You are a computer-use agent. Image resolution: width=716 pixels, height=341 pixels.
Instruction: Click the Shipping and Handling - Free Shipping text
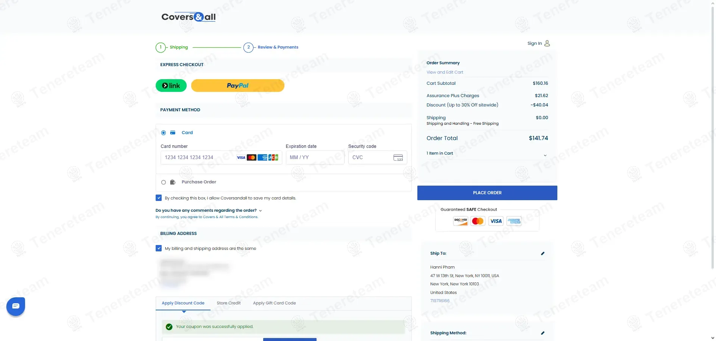coord(463,124)
